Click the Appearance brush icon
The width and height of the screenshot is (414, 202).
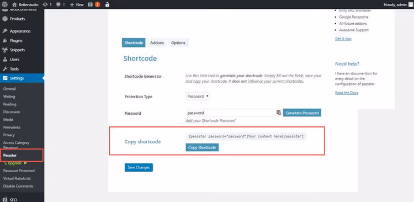[x=5, y=31]
